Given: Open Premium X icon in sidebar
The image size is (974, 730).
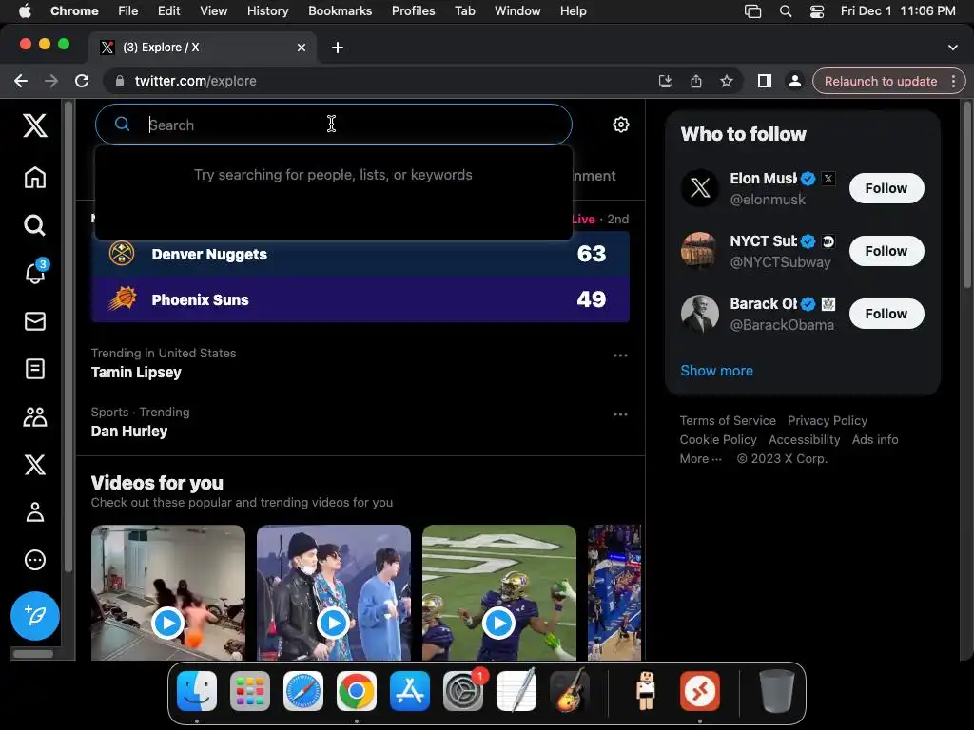Looking at the screenshot, I should click(x=35, y=464).
